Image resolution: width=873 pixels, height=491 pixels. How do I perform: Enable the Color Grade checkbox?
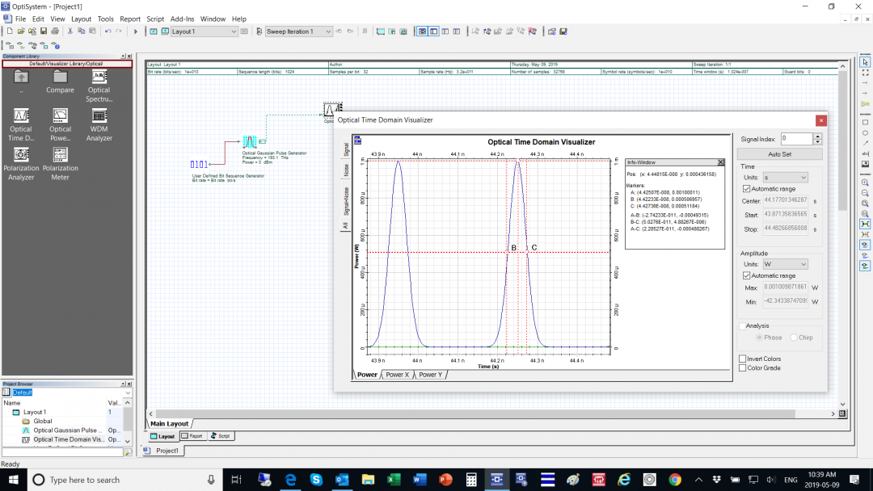pyautogui.click(x=743, y=368)
